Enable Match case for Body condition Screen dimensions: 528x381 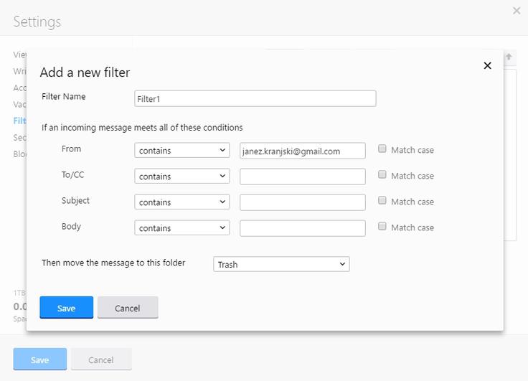click(382, 226)
